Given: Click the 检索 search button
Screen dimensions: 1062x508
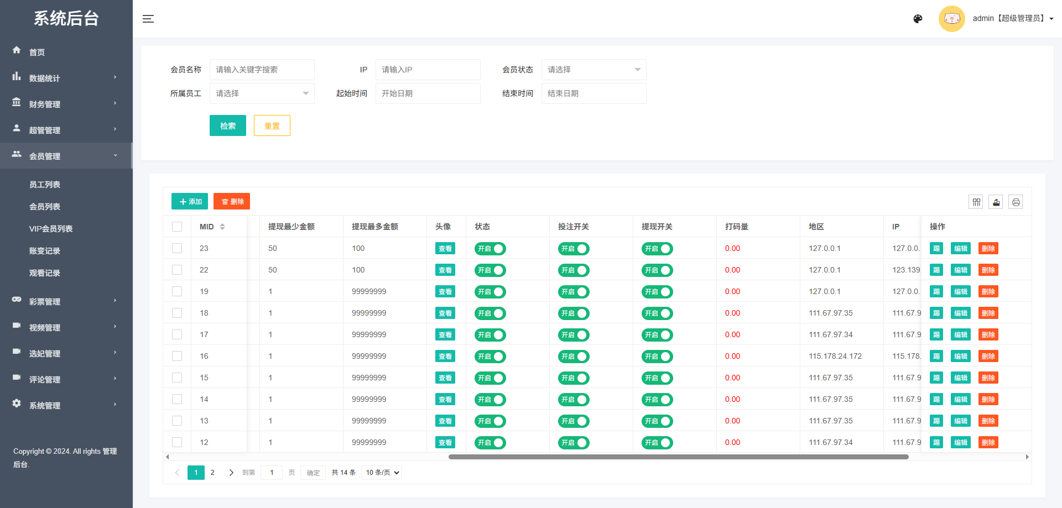Looking at the screenshot, I should coord(227,125).
